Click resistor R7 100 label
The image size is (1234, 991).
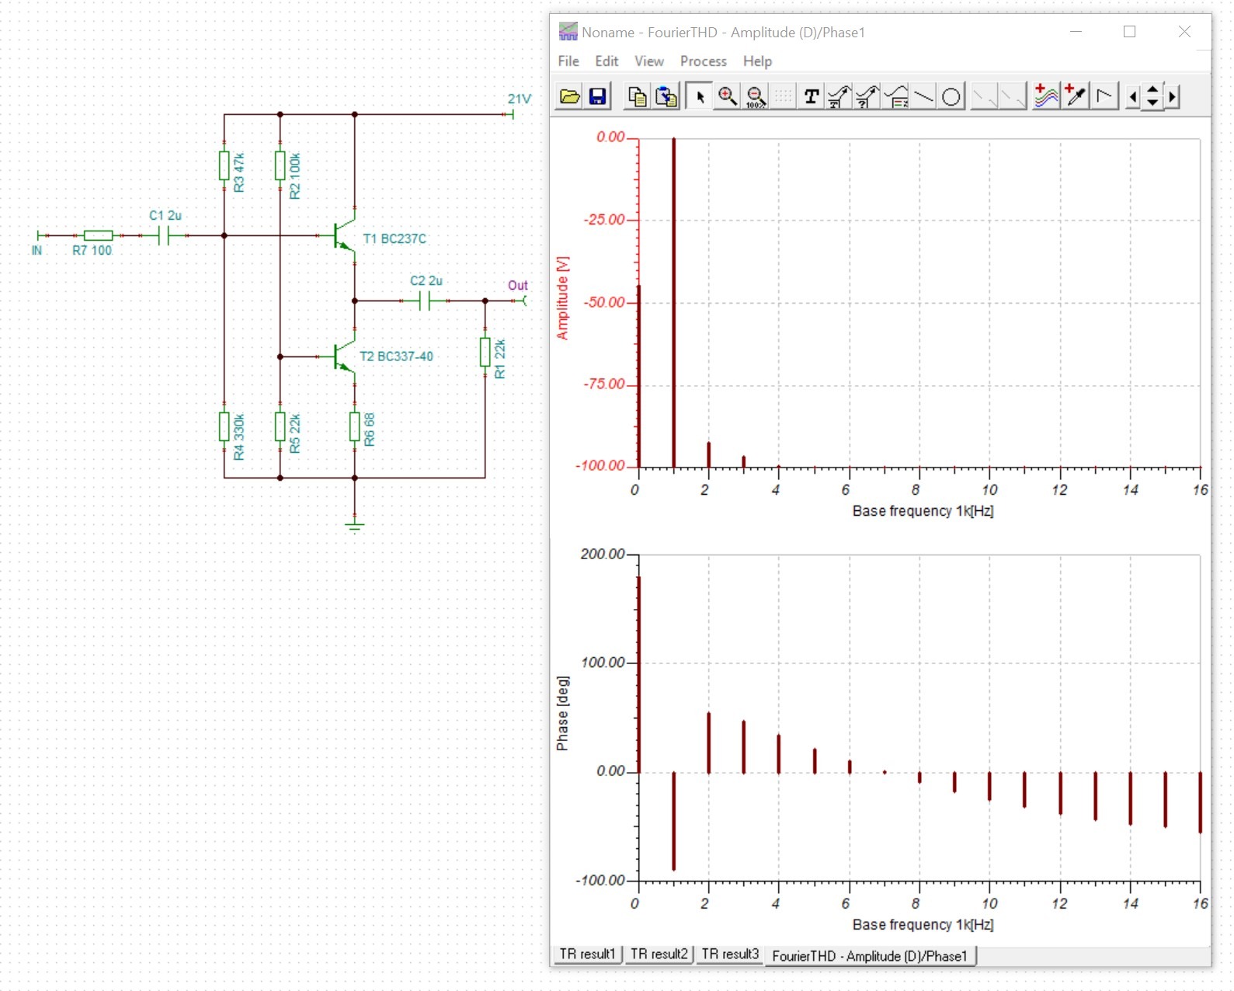tap(92, 250)
